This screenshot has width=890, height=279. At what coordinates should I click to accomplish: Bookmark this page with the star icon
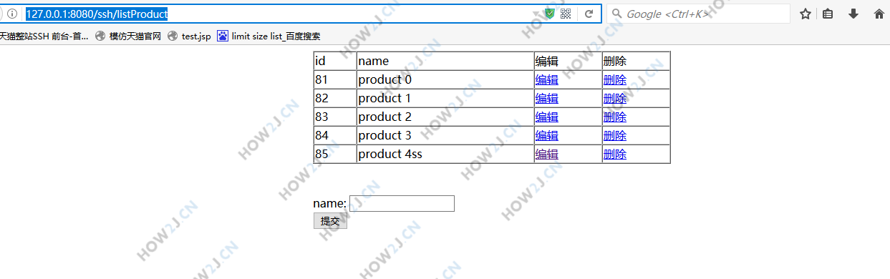(x=806, y=14)
